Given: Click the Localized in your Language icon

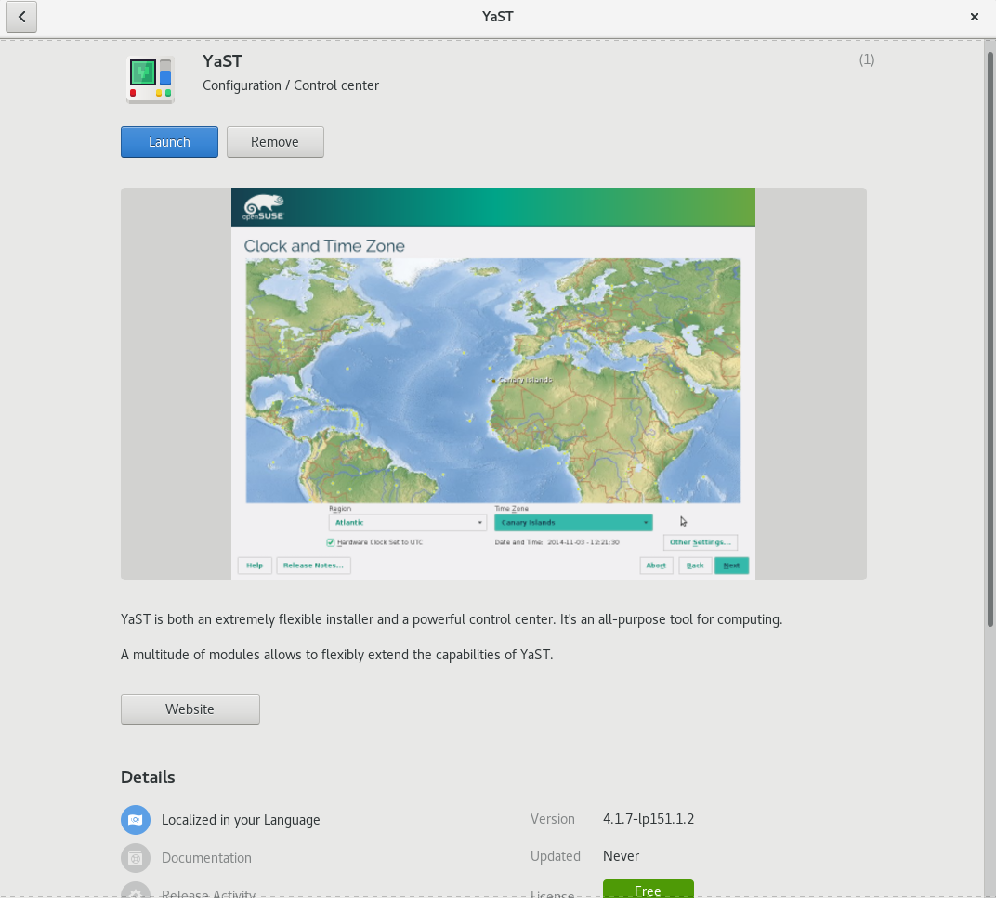Looking at the screenshot, I should [135, 820].
